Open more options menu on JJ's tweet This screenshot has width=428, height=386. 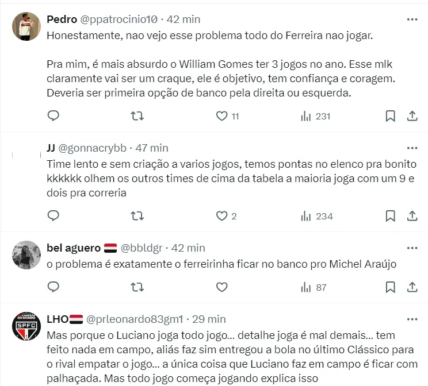[412, 148]
